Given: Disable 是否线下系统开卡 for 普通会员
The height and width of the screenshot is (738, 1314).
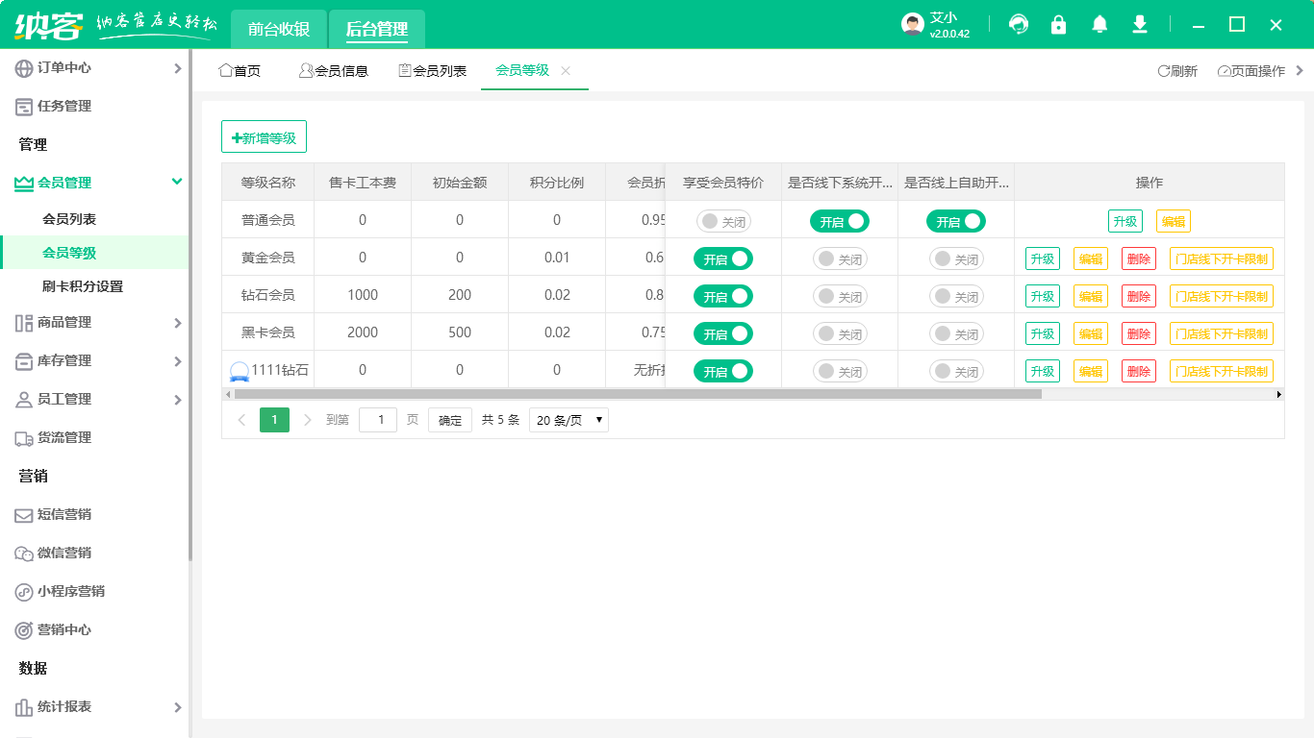Looking at the screenshot, I should click(x=839, y=222).
